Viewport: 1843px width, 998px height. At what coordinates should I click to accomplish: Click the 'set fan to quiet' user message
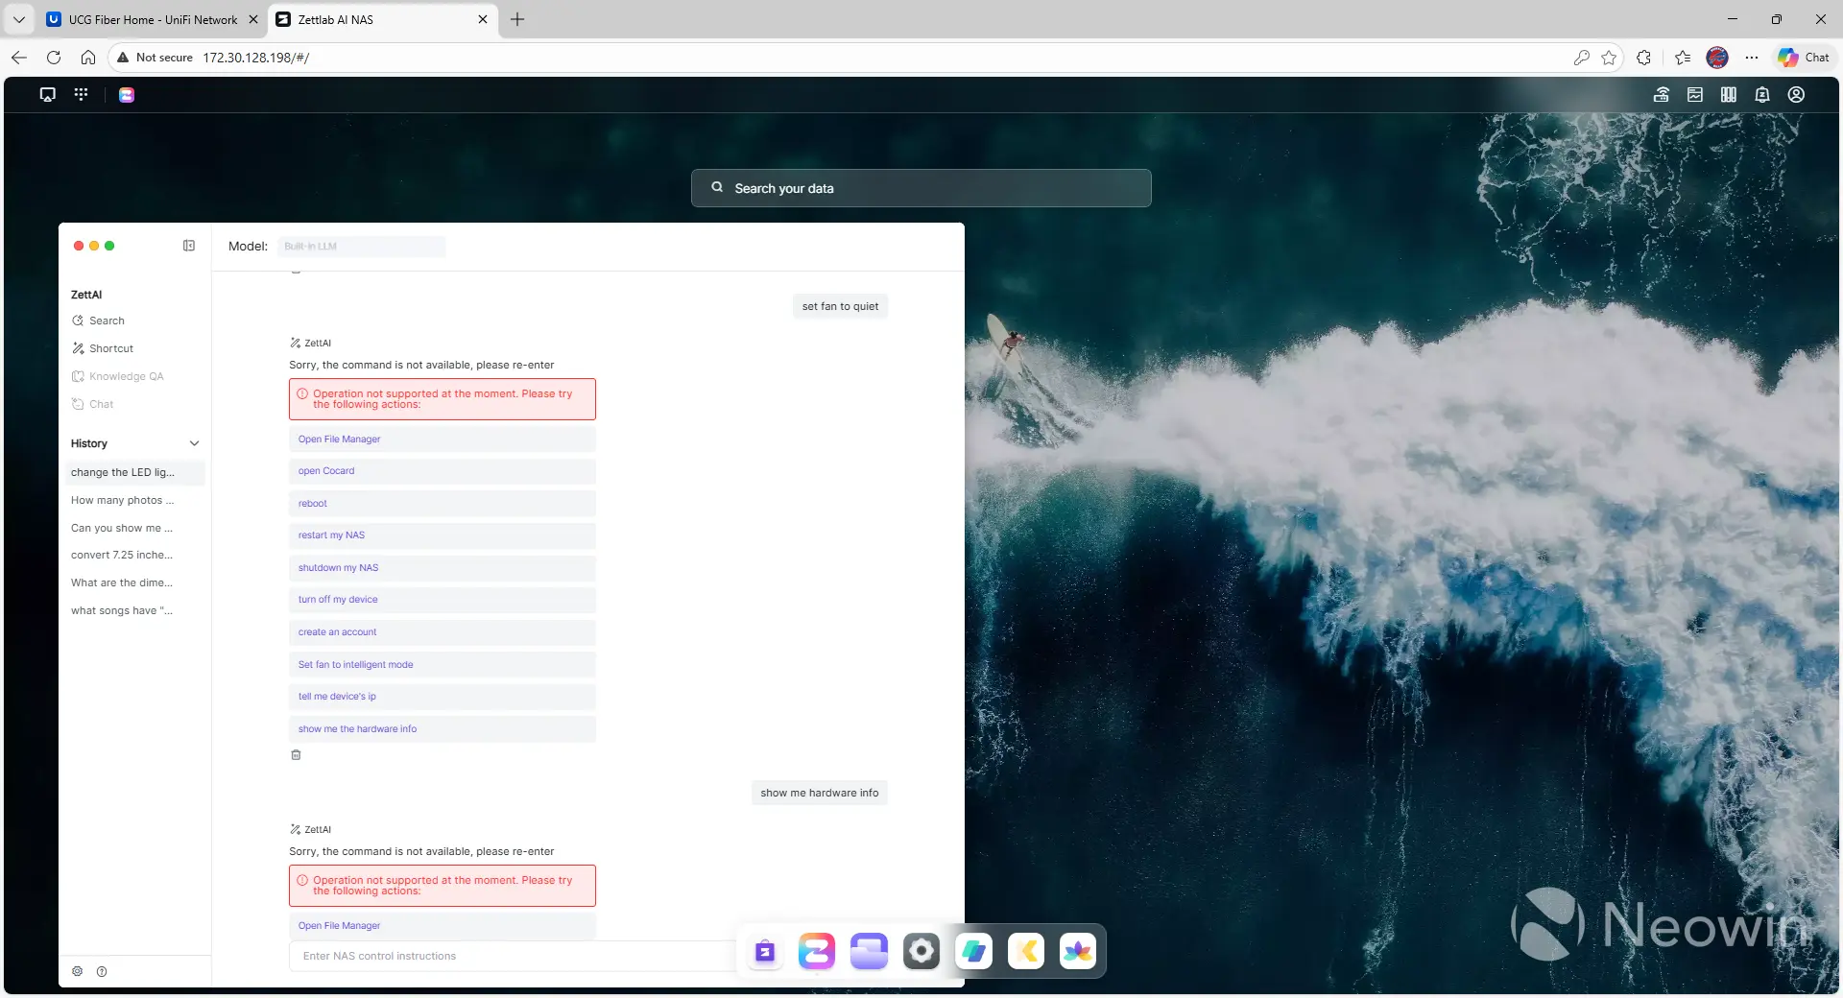840,306
